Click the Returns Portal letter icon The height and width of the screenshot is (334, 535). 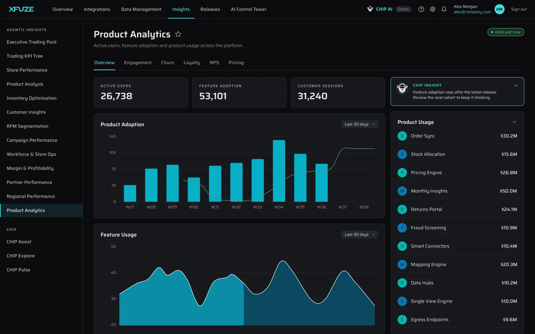tap(402, 209)
